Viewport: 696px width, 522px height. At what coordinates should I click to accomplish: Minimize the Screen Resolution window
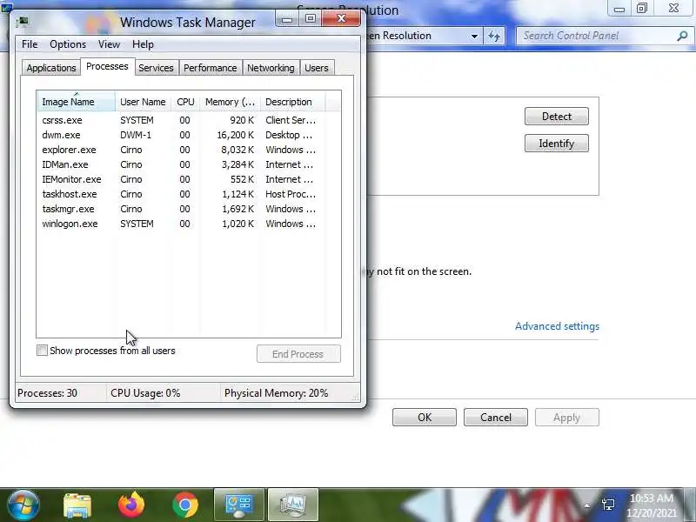tap(619, 9)
